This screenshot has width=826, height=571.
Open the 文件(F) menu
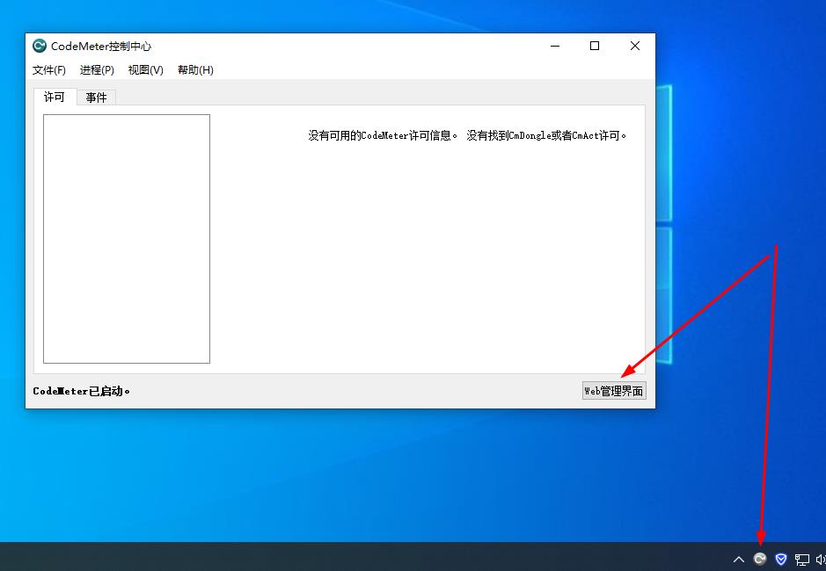click(49, 70)
